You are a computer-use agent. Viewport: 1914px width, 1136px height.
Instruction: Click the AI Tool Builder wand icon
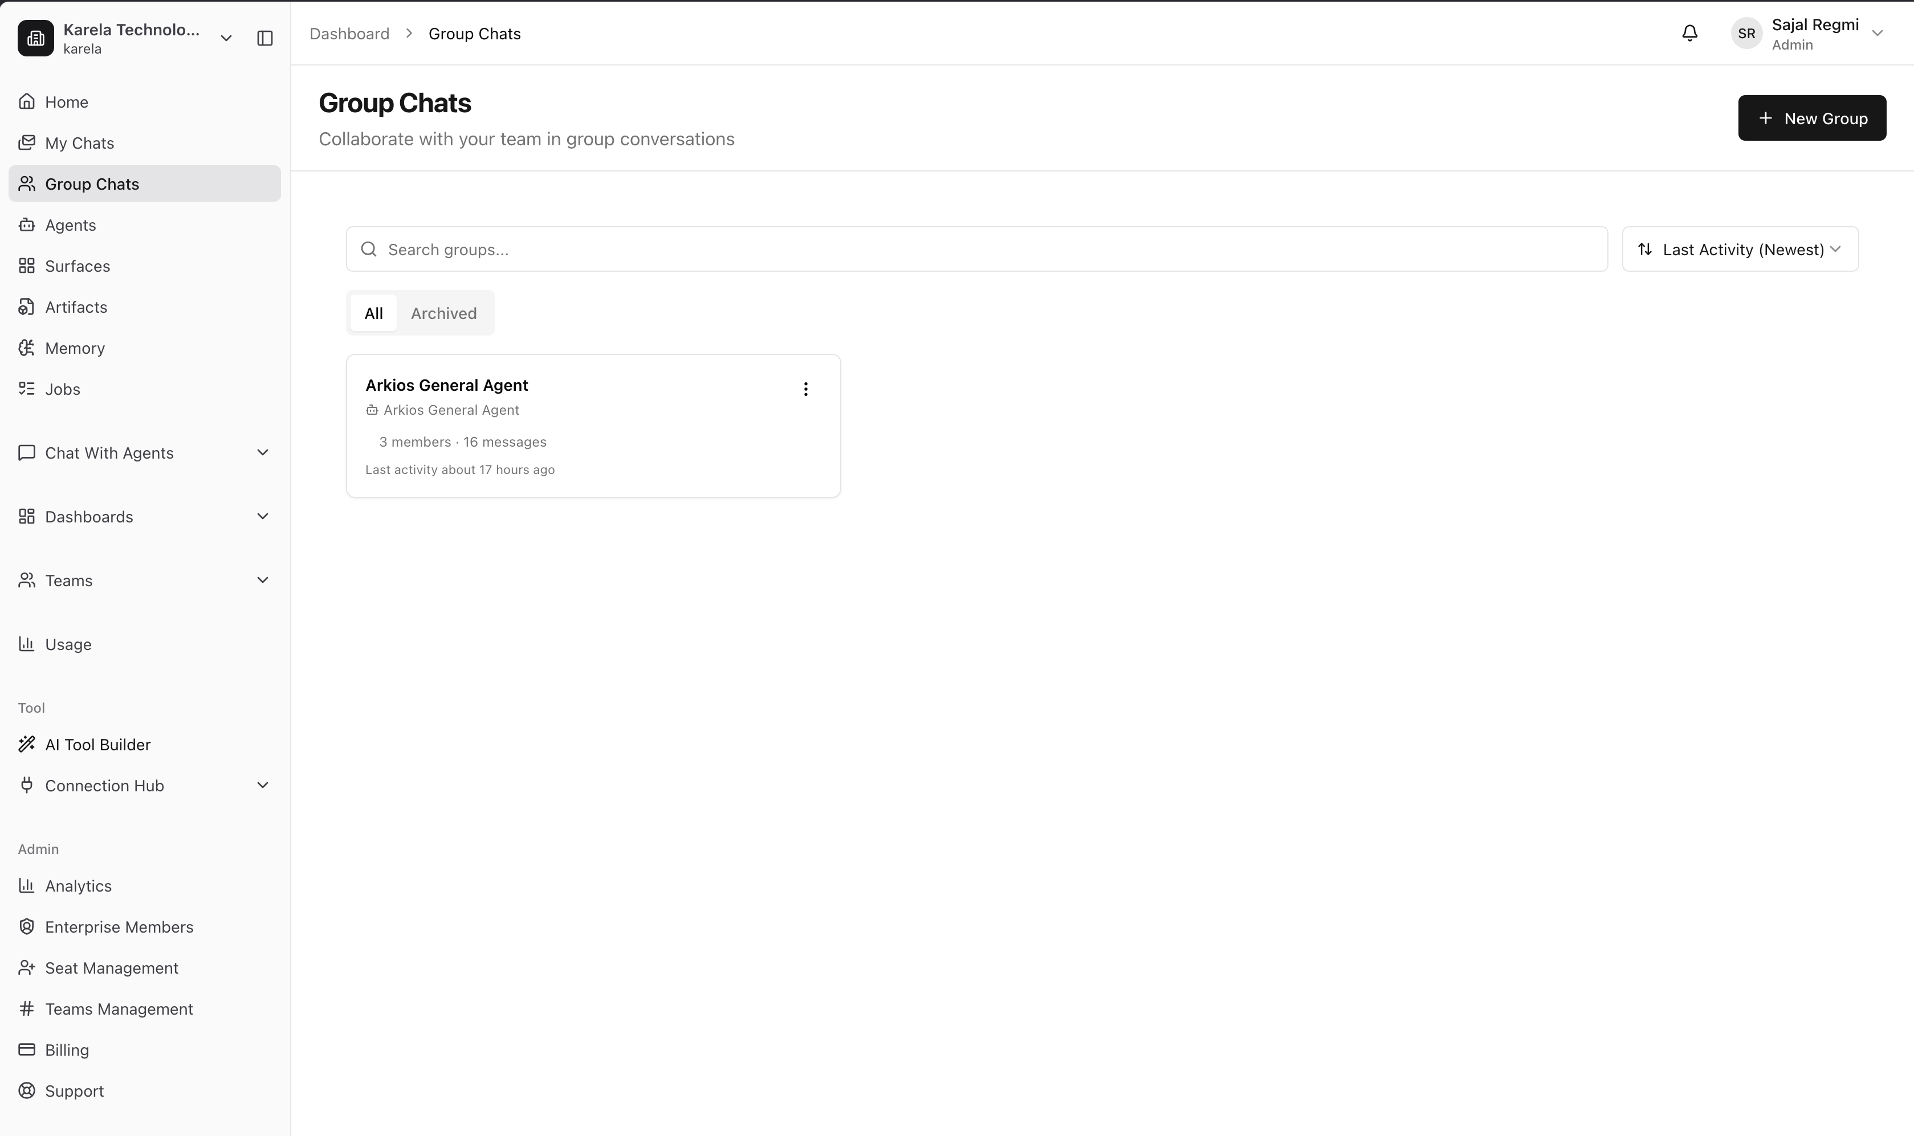pyautogui.click(x=27, y=744)
